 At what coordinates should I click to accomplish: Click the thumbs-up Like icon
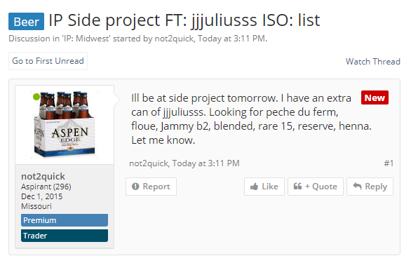(x=254, y=187)
